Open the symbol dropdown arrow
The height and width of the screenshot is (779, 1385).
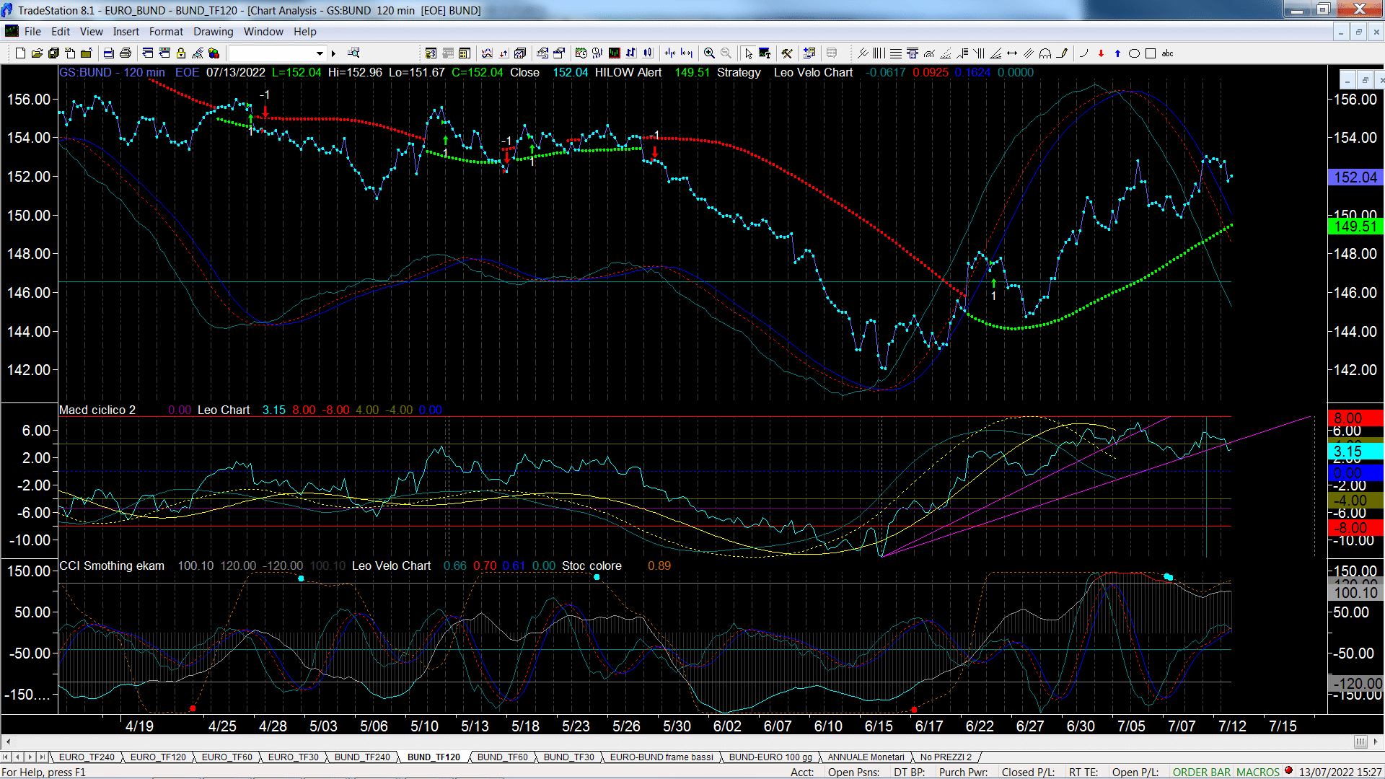click(x=320, y=53)
